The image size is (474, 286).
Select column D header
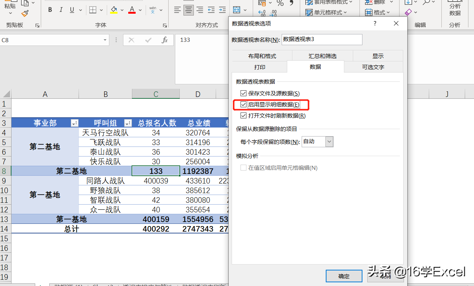(x=198, y=94)
